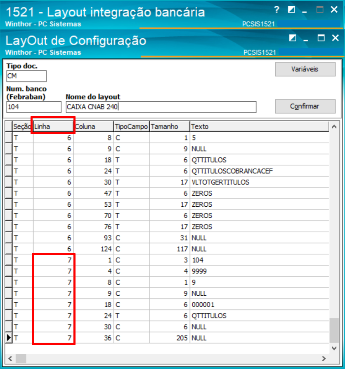Click the horizontal scrollbar thumb
This screenshot has height=369, width=345.
pos(21,359)
